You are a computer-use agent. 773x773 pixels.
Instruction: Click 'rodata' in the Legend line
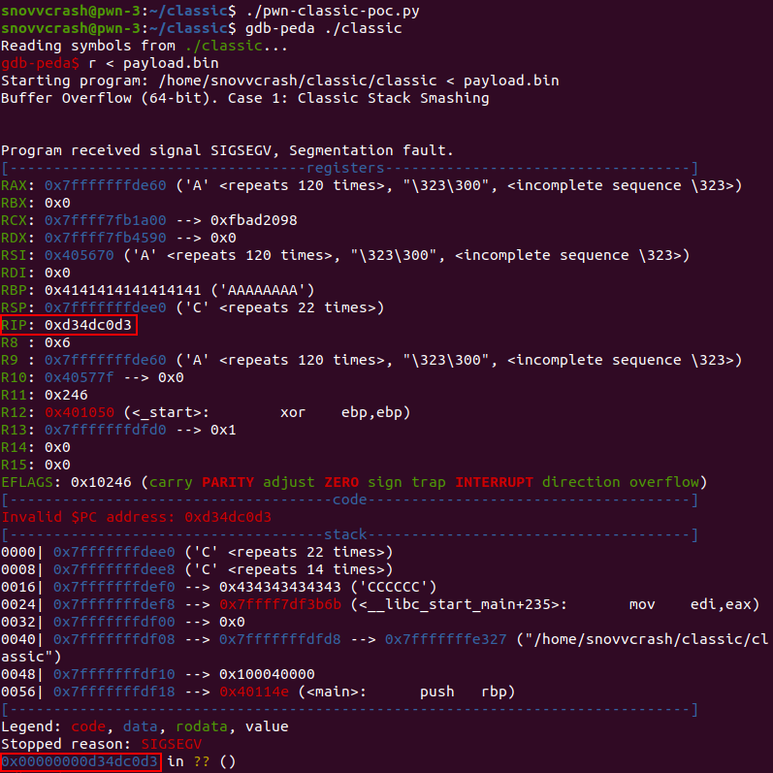point(181,726)
